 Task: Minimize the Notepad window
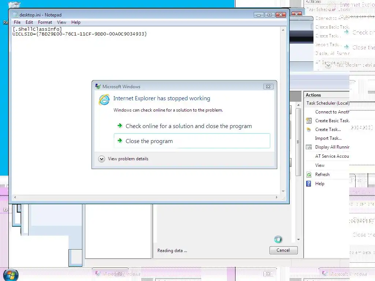259,15
